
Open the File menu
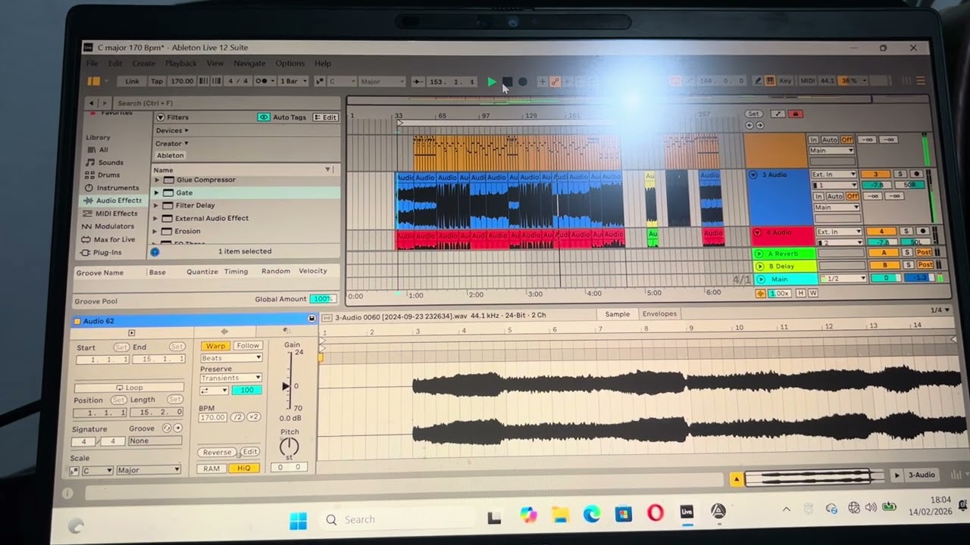point(92,64)
